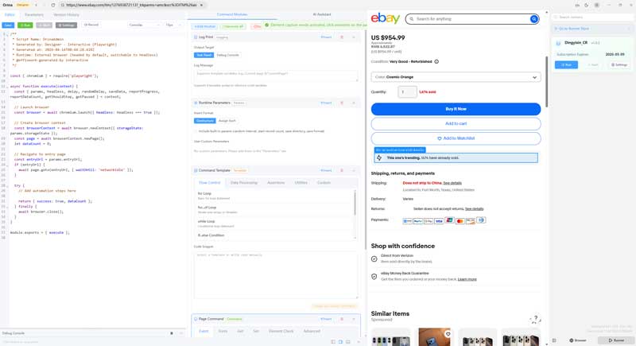Click the eBay logo
Image resolution: width=636 pixels, height=346 pixels.
point(386,18)
